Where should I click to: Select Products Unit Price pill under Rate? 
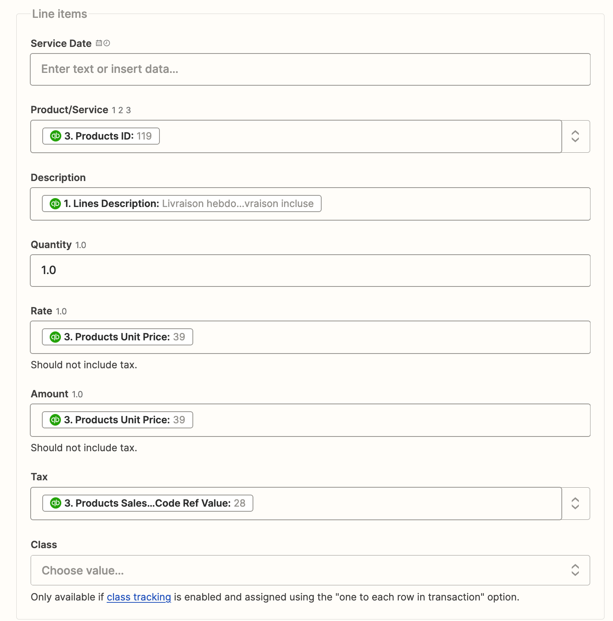click(117, 337)
